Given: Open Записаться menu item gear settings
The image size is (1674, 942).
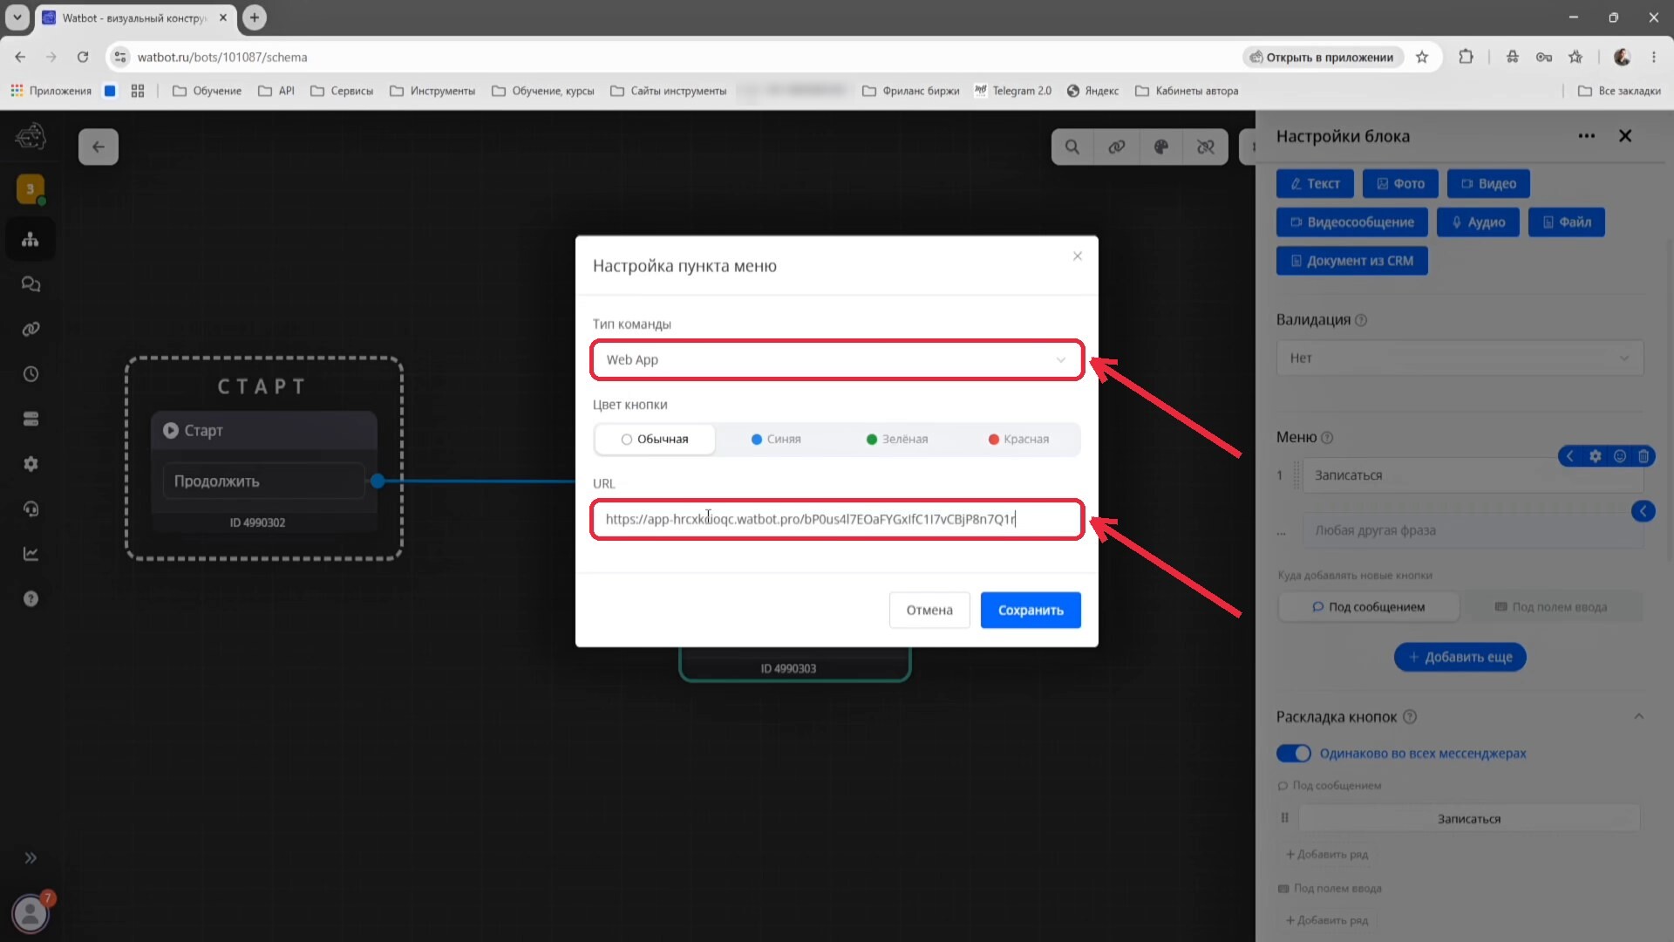Looking at the screenshot, I should pyautogui.click(x=1595, y=456).
